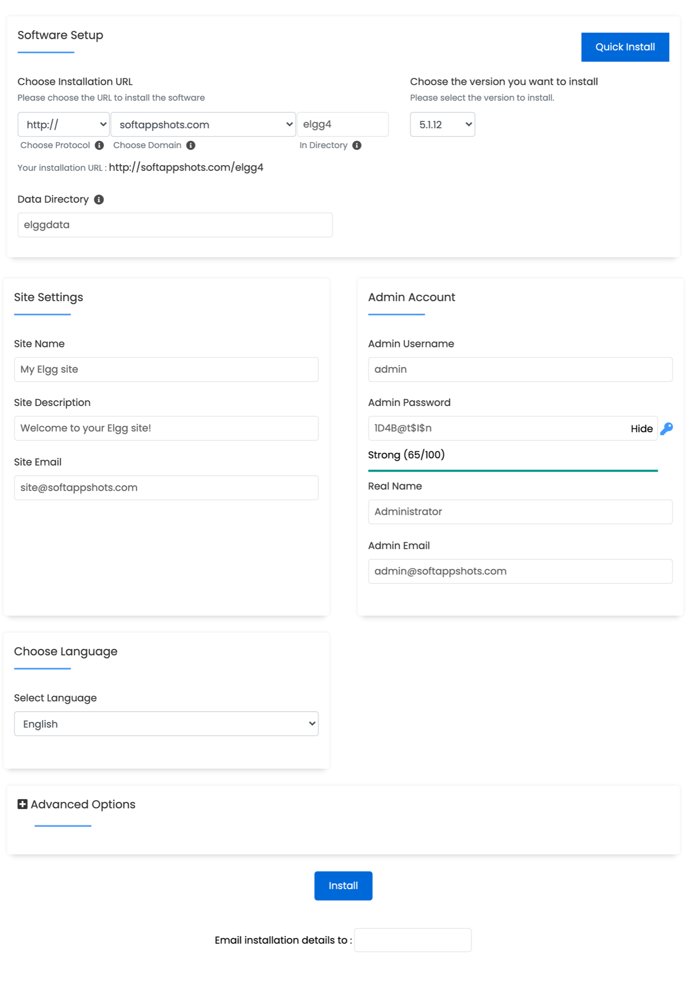Screen dimensions: 687x994
Task: Click the Choose Installation URL label
Action: pyautogui.click(x=75, y=82)
